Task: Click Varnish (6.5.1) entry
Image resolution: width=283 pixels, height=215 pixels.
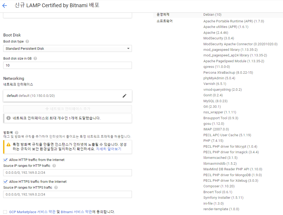Action: pyautogui.click(x=215, y=84)
